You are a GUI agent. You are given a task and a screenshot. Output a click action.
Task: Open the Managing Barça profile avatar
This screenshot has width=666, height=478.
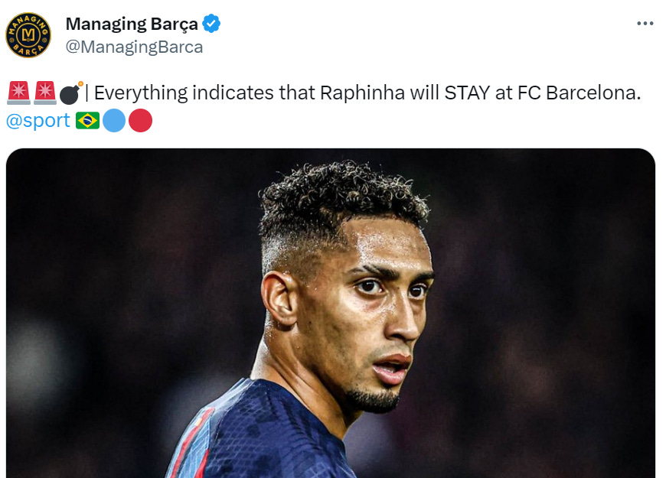(x=28, y=35)
